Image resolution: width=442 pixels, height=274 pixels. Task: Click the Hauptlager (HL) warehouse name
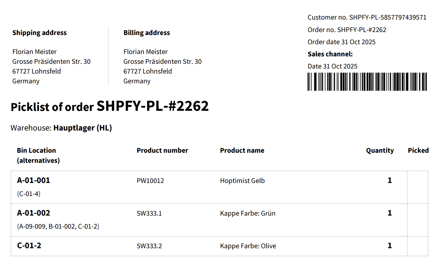pyautogui.click(x=83, y=128)
